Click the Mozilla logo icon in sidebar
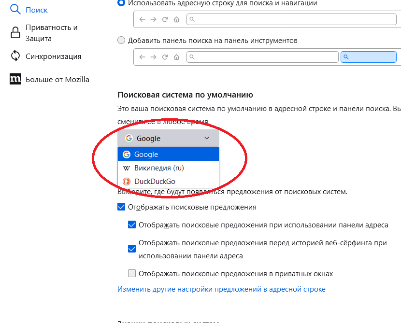The width and height of the screenshot is (401, 323). pyautogui.click(x=15, y=79)
